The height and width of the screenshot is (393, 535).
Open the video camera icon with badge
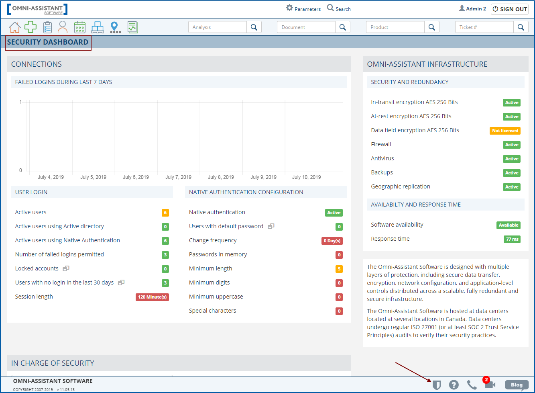[x=490, y=384]
